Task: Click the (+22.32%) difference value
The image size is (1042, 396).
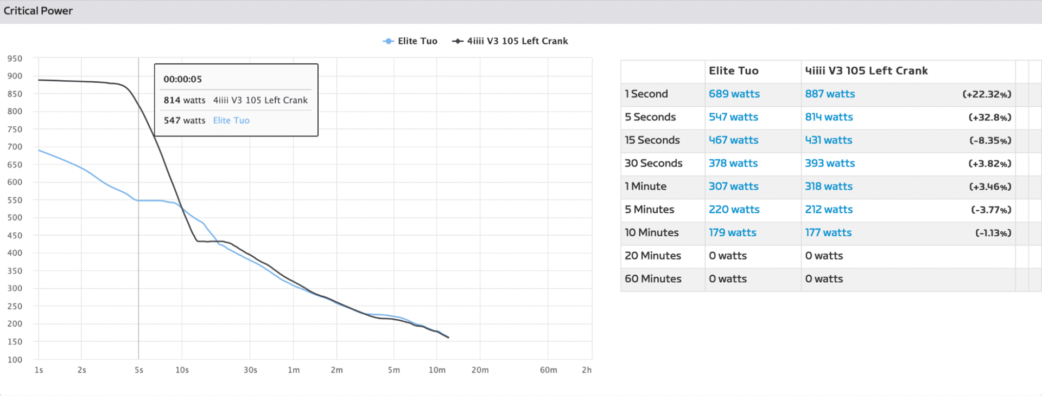Action: 987,94
